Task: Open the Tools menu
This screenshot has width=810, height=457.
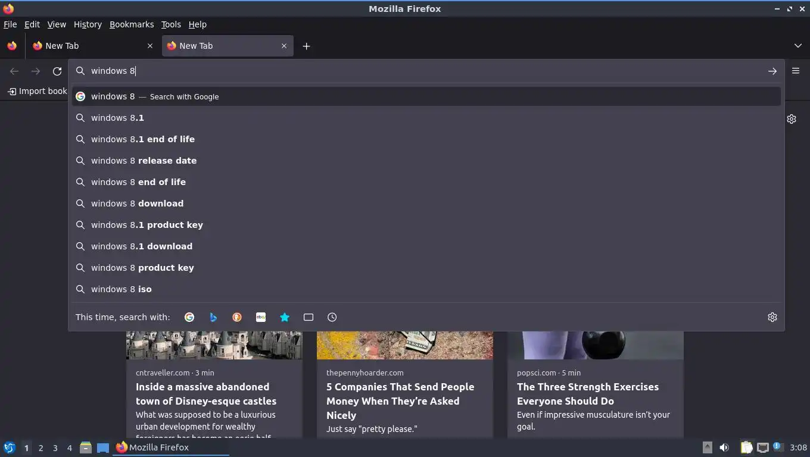Action: click(x=171, y=24)
